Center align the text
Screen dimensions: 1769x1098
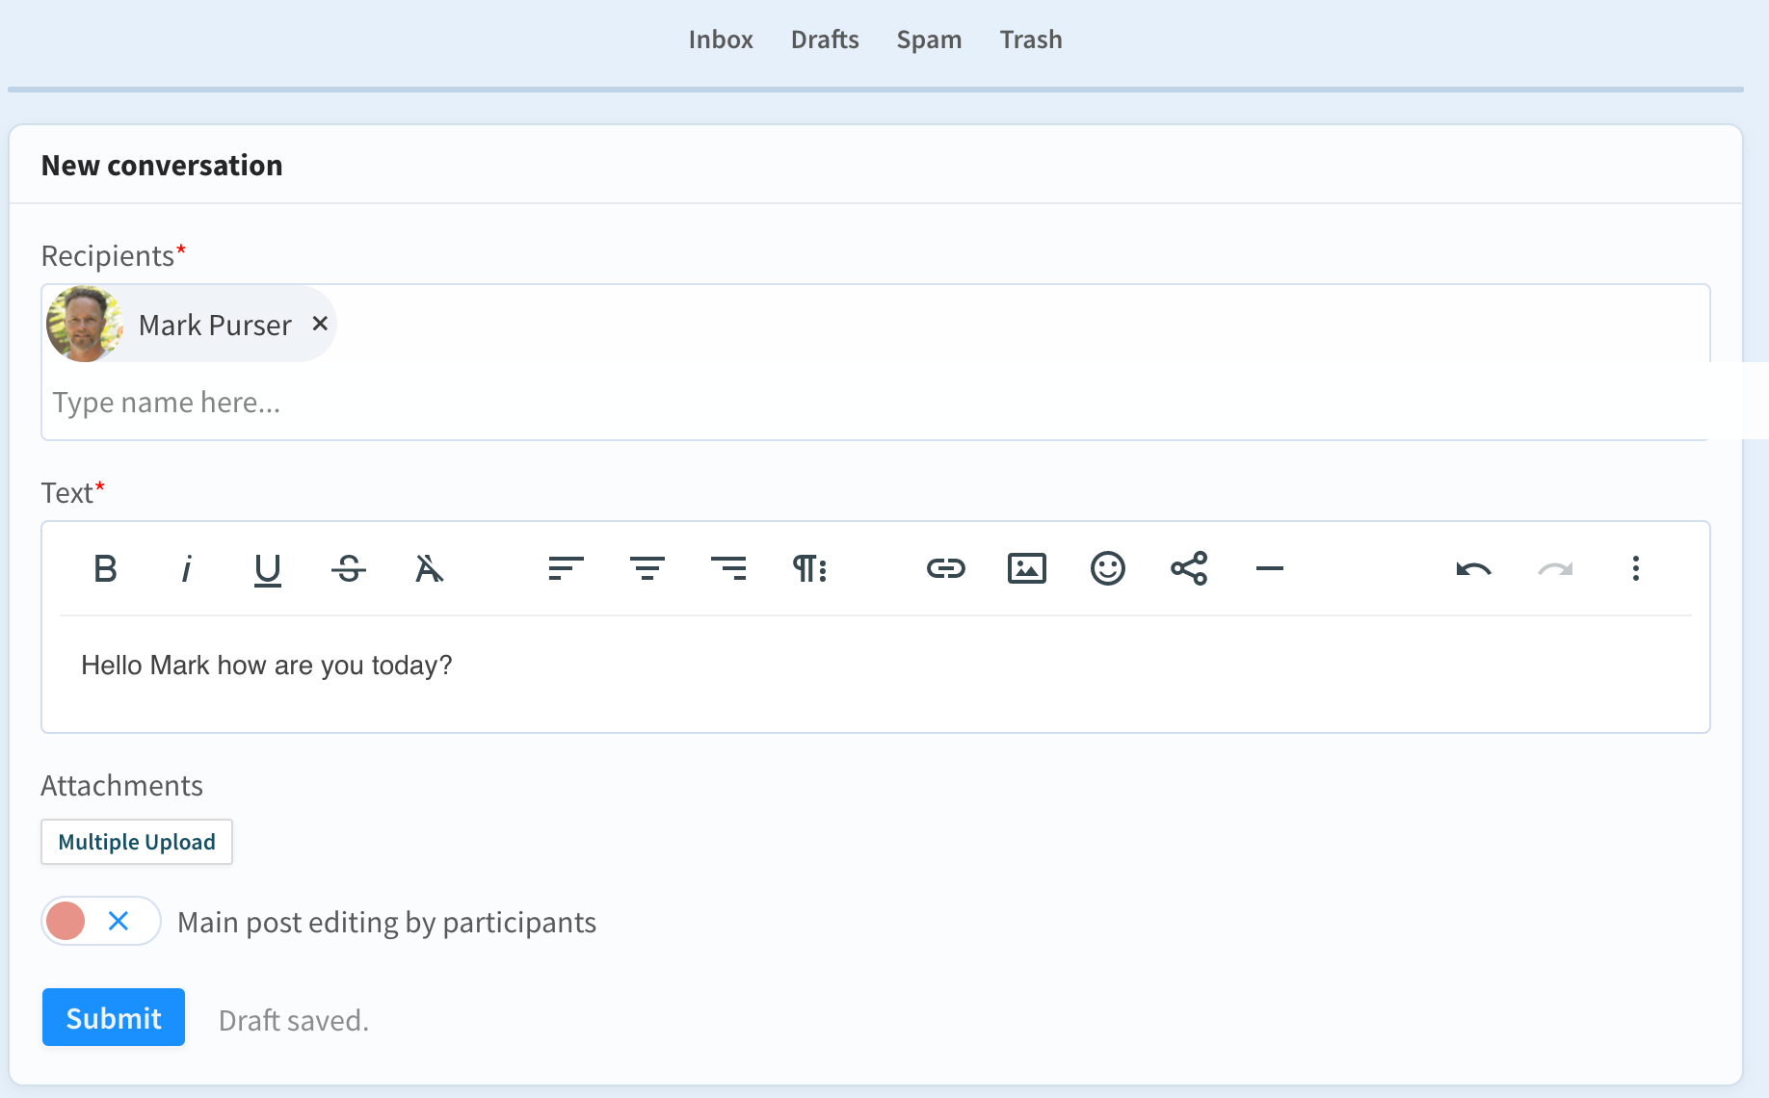click(x=647, y=569)
